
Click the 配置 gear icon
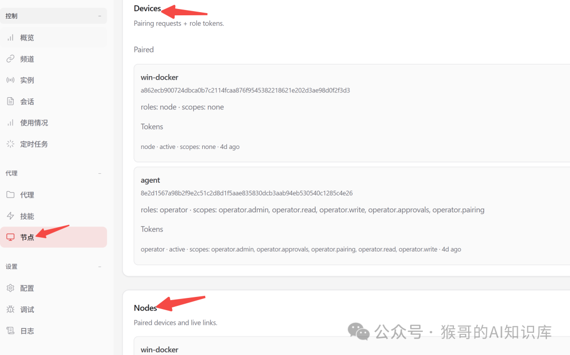tap(11, 288)
